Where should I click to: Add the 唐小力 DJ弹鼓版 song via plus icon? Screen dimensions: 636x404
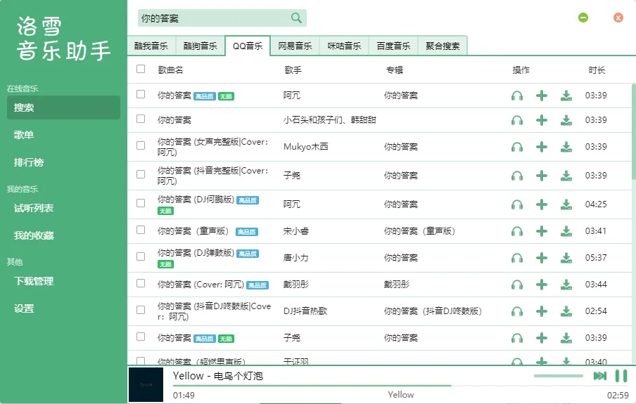pos(542,258)
